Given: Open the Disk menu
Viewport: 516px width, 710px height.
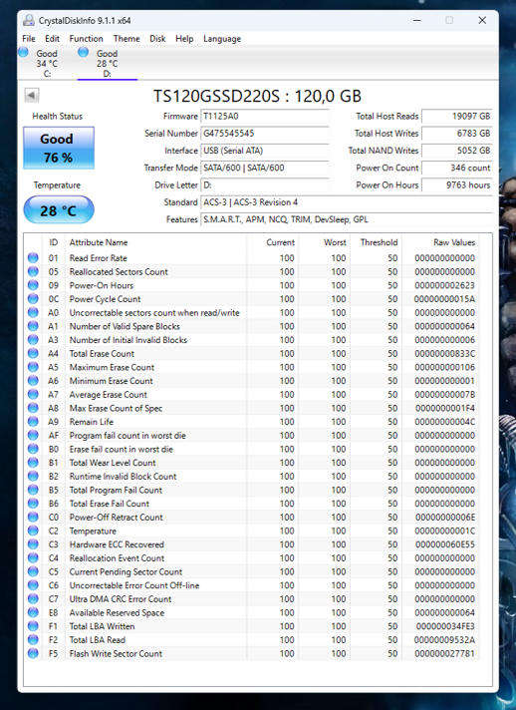Looking at the screenshot, I should click(157, 39).
